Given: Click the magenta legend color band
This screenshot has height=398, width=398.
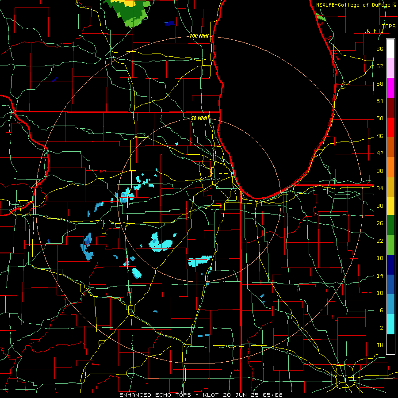Looking at the screenshot, I should 390,88.
